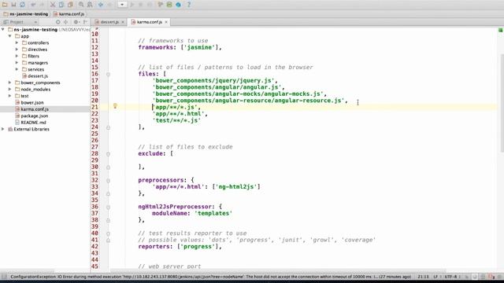Switch to the dessert.js editor tab
The height and width of the screenshot is (283, 504).
109,22
